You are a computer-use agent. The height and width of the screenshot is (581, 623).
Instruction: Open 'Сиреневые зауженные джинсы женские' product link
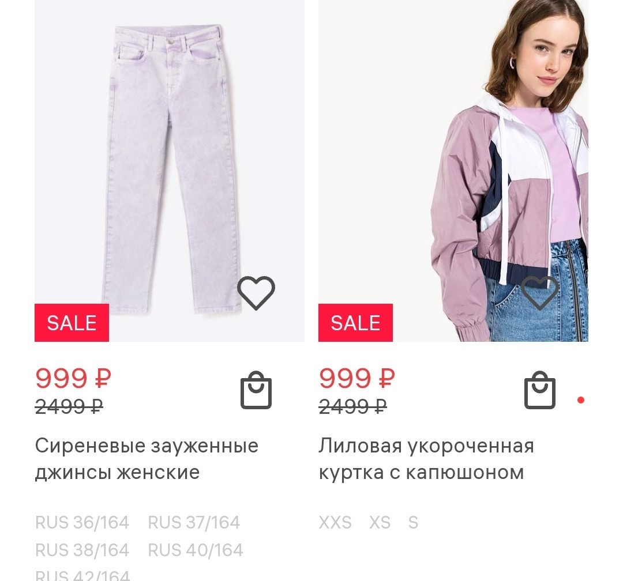pyautogui.click(x=147, y=459)
